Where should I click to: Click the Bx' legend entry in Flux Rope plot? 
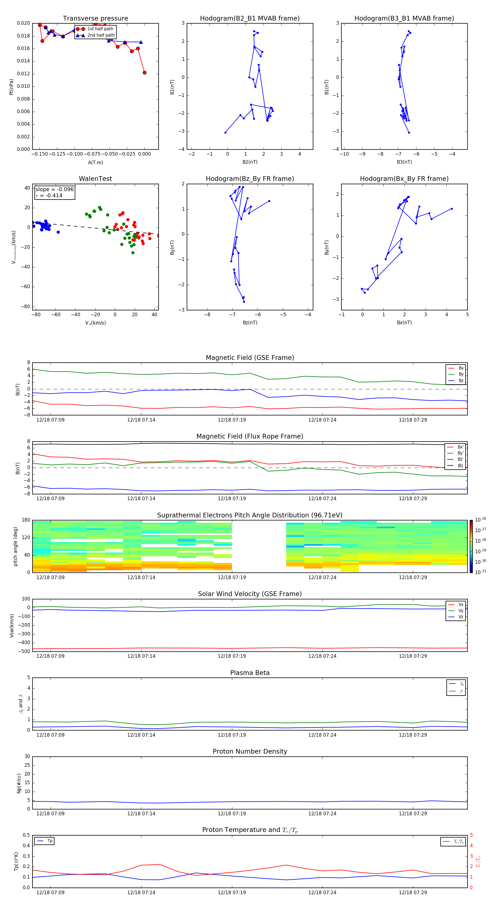point(455,447)
